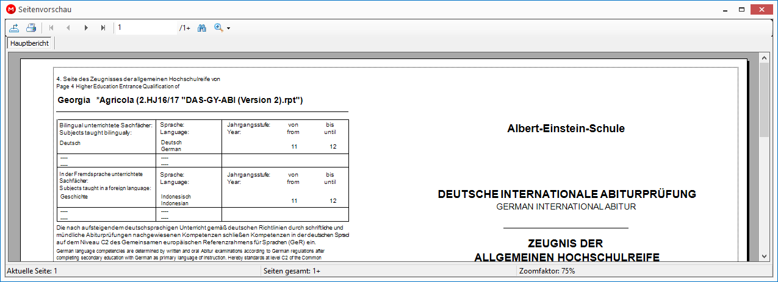The width and height of the screenshot is (778, 282).
Task: Select the Hauptbericht tab
Action: point(30,44)
